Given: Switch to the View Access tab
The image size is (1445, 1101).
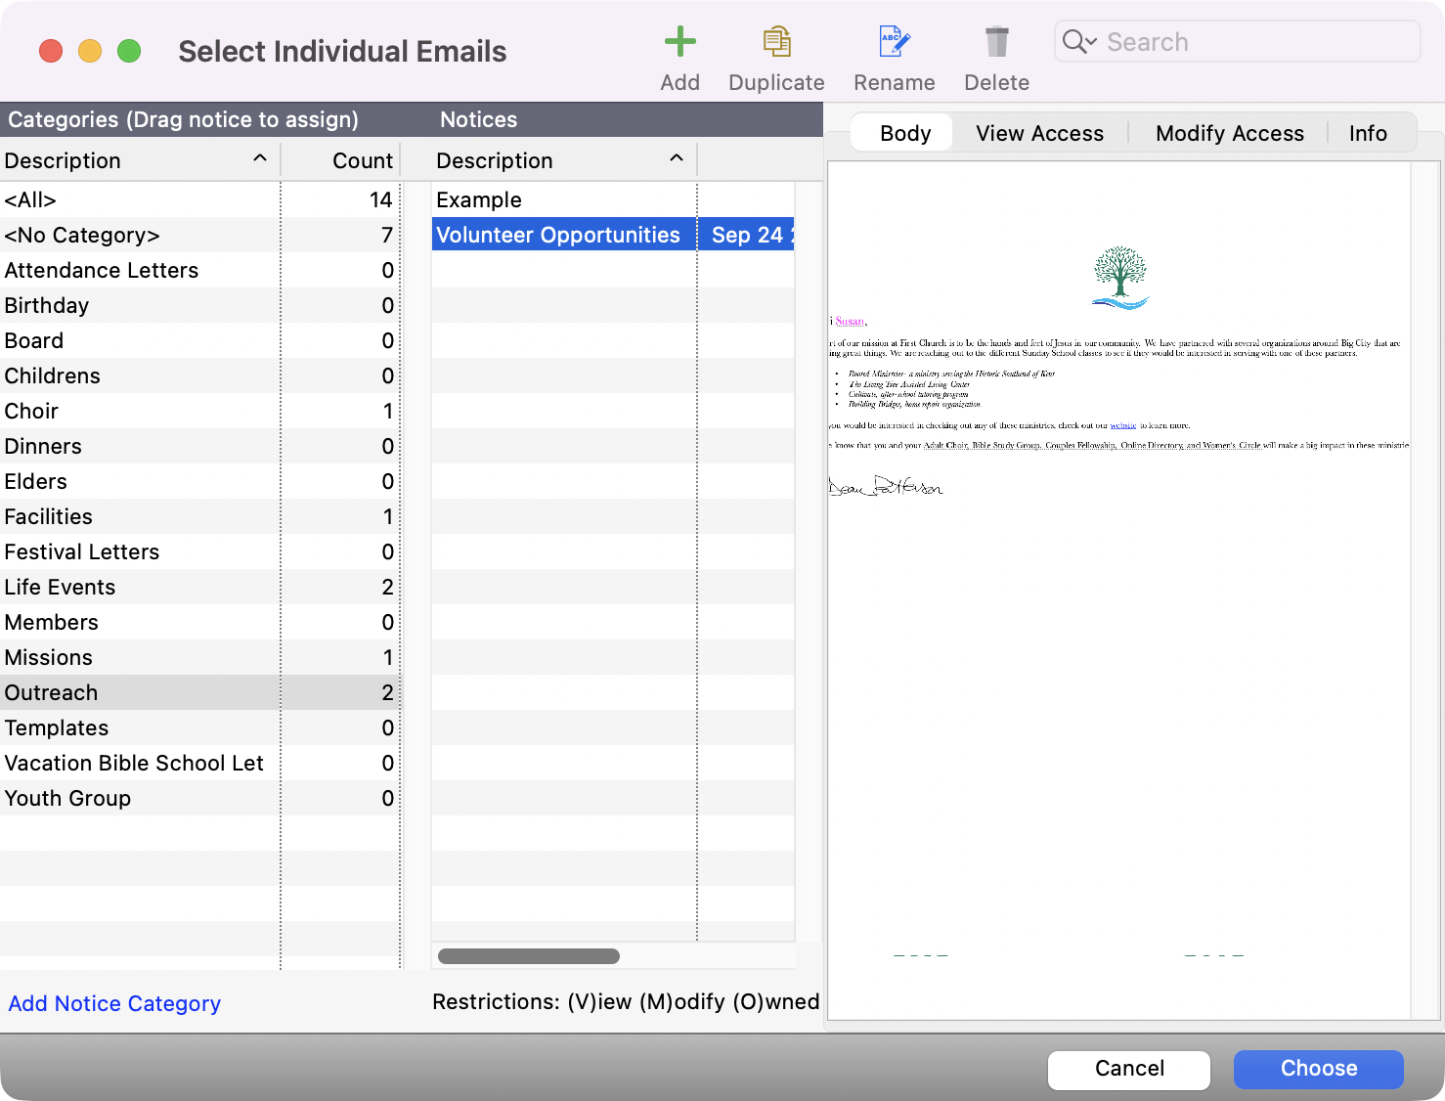Looking at the screenshot, I should click(x=1039, y=133).
